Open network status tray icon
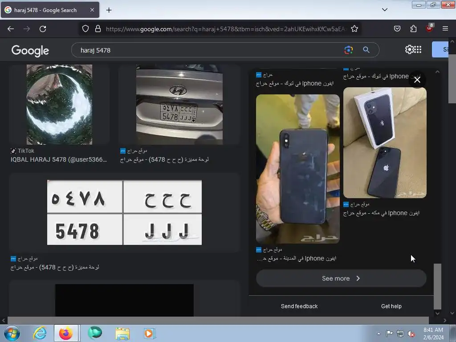 [x=400, y=334]
